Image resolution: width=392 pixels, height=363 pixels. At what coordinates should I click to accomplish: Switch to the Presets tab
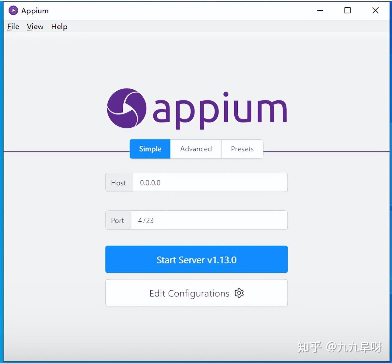point(242,149)
